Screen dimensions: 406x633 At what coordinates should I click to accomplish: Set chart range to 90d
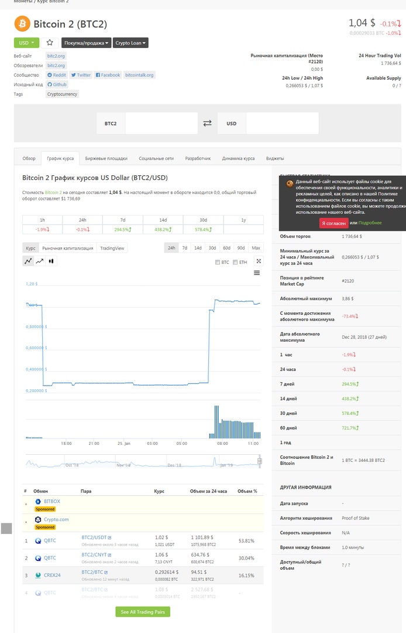click(x=241, y=248)
